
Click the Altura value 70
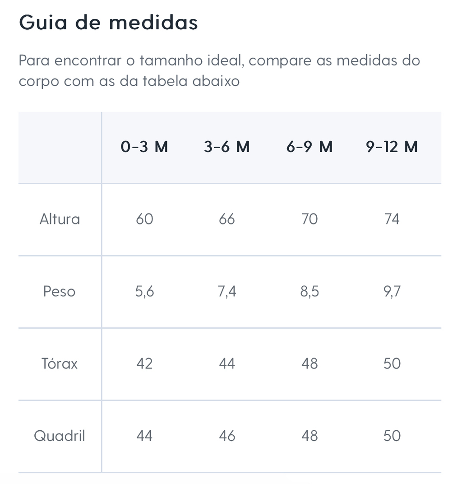coord(310,219)
